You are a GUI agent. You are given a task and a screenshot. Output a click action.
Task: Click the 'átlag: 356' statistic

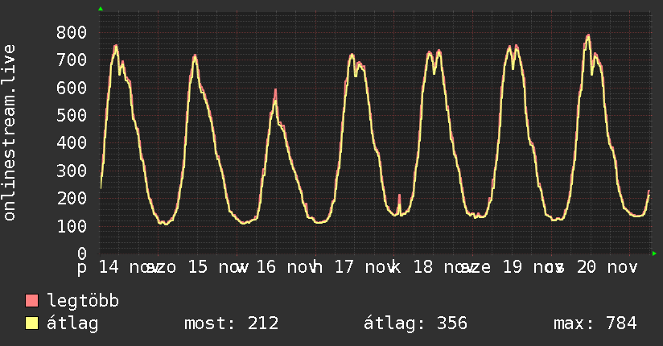pyautogui.click(x=416, y=323)
